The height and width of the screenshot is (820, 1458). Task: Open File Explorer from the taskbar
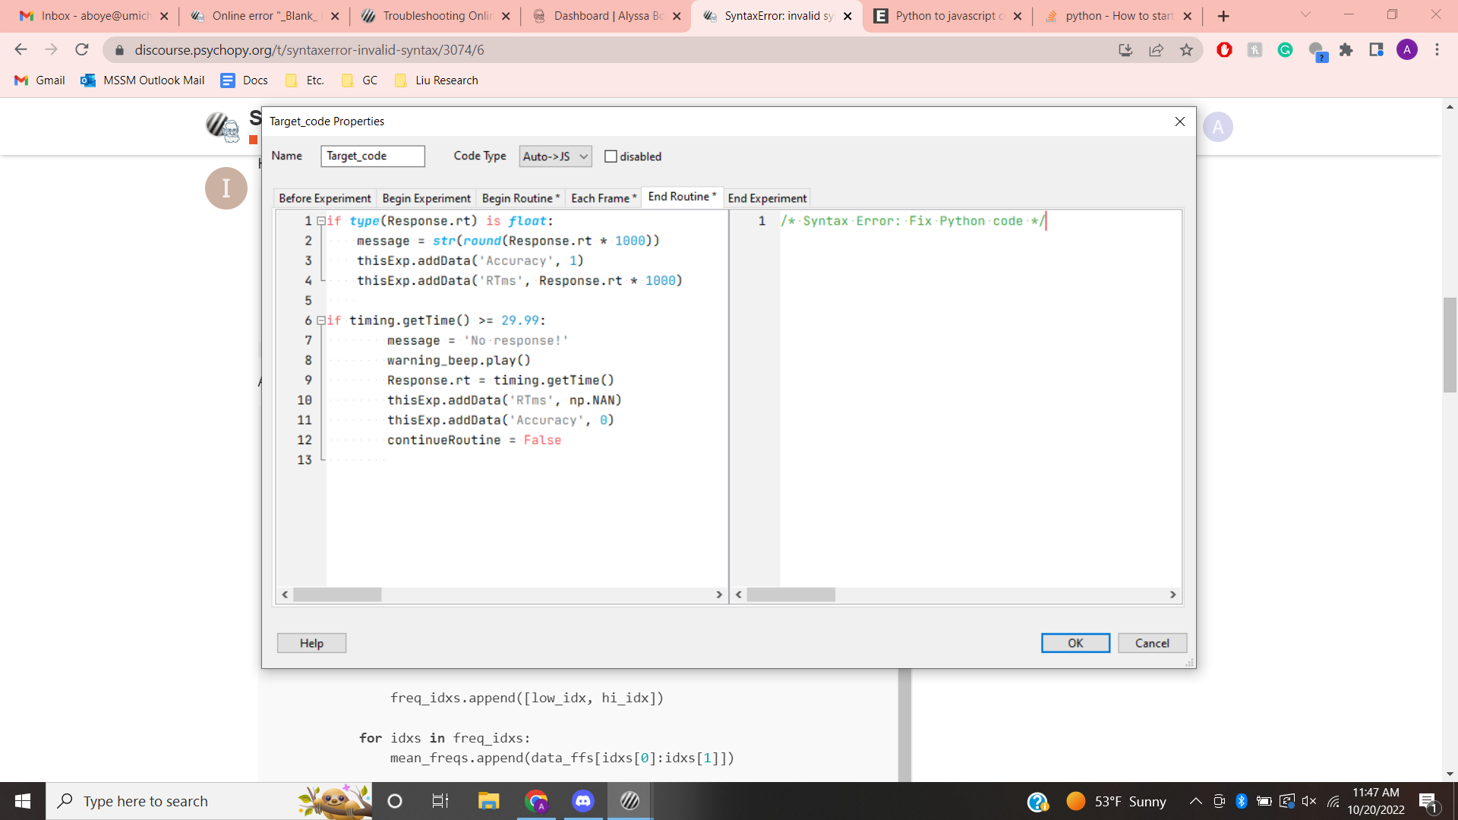[x=488, y=801]
